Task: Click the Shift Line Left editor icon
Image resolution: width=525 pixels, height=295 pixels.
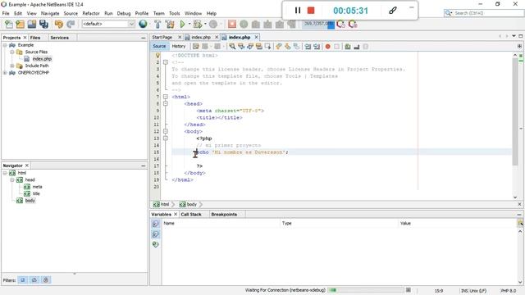Action: pos(308,47)
